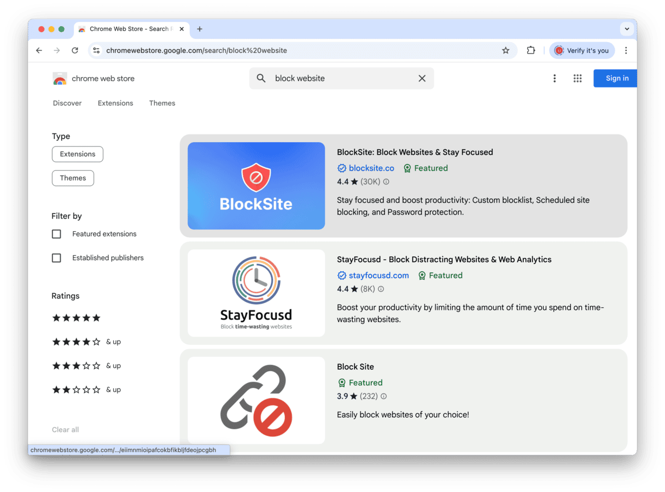Click the Verify it's you profile button
Screen dimensions: 665x492
(x=582, y=50)
